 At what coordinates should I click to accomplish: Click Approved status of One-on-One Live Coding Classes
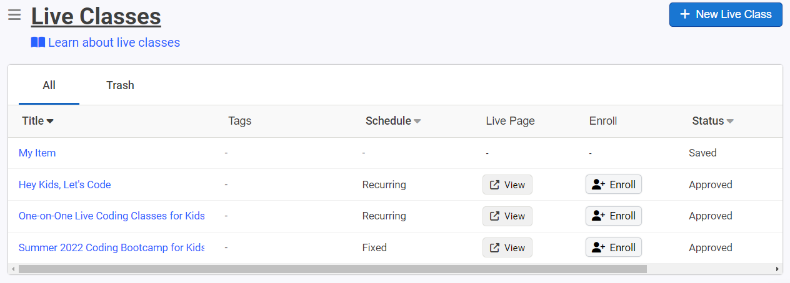[x=711, y=216]
